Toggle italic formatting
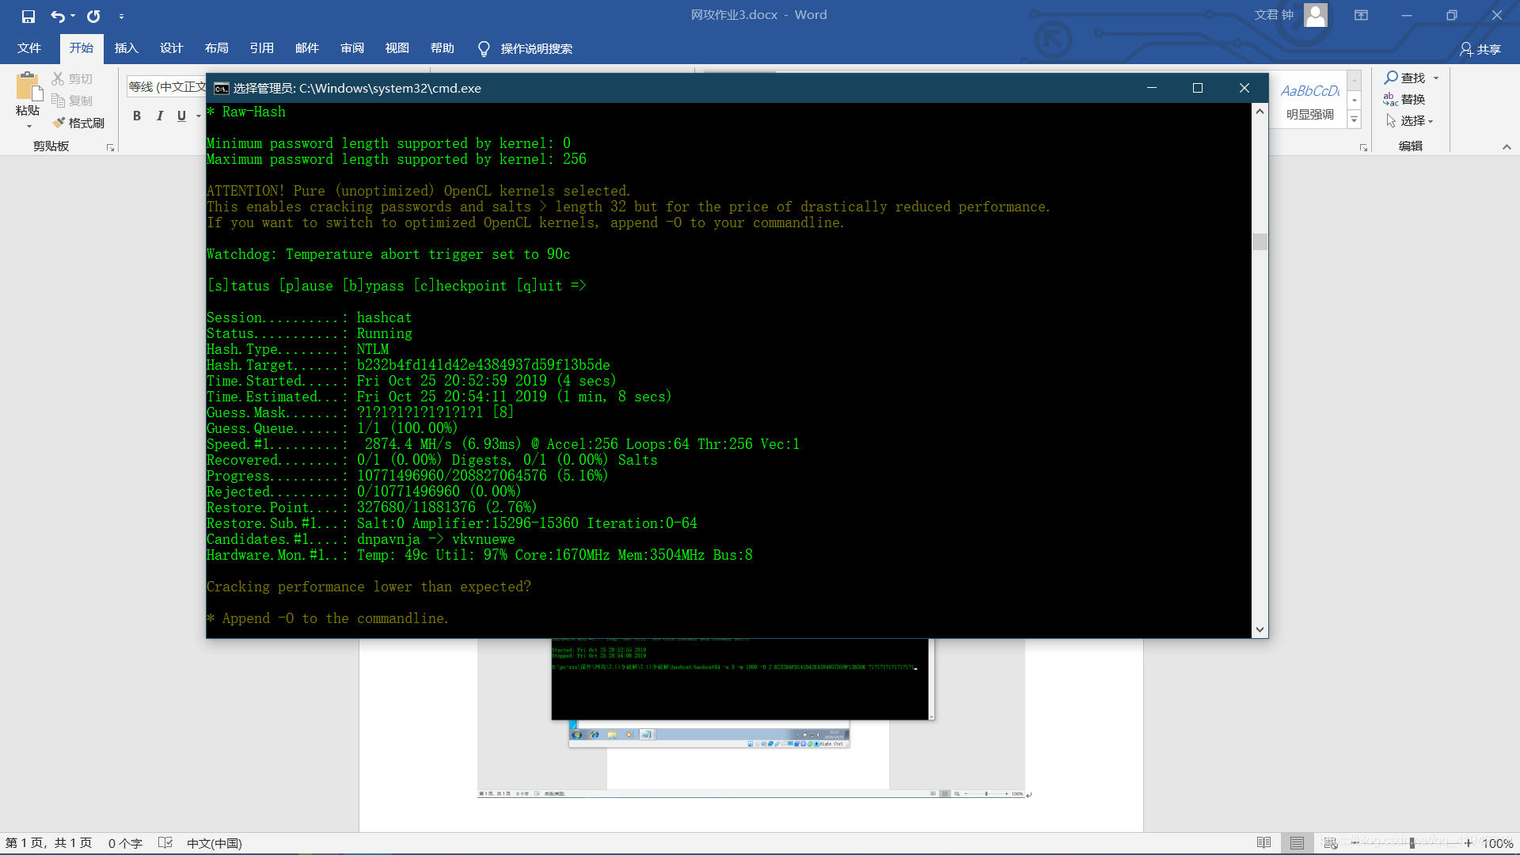 (160, 116)
